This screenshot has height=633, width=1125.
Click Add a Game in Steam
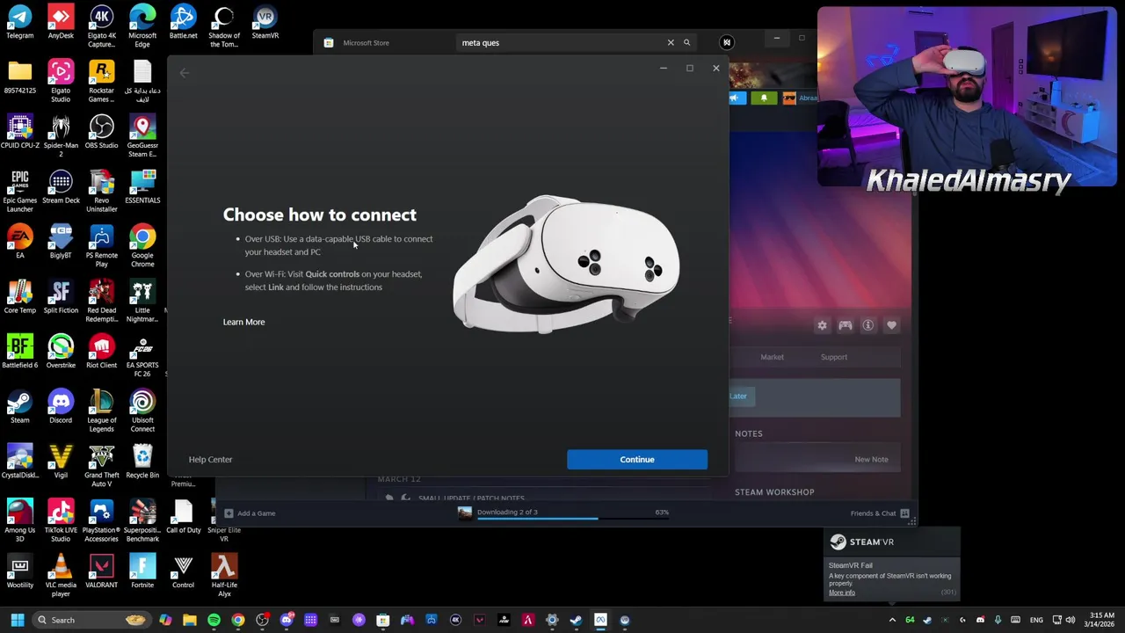[250, 513]
